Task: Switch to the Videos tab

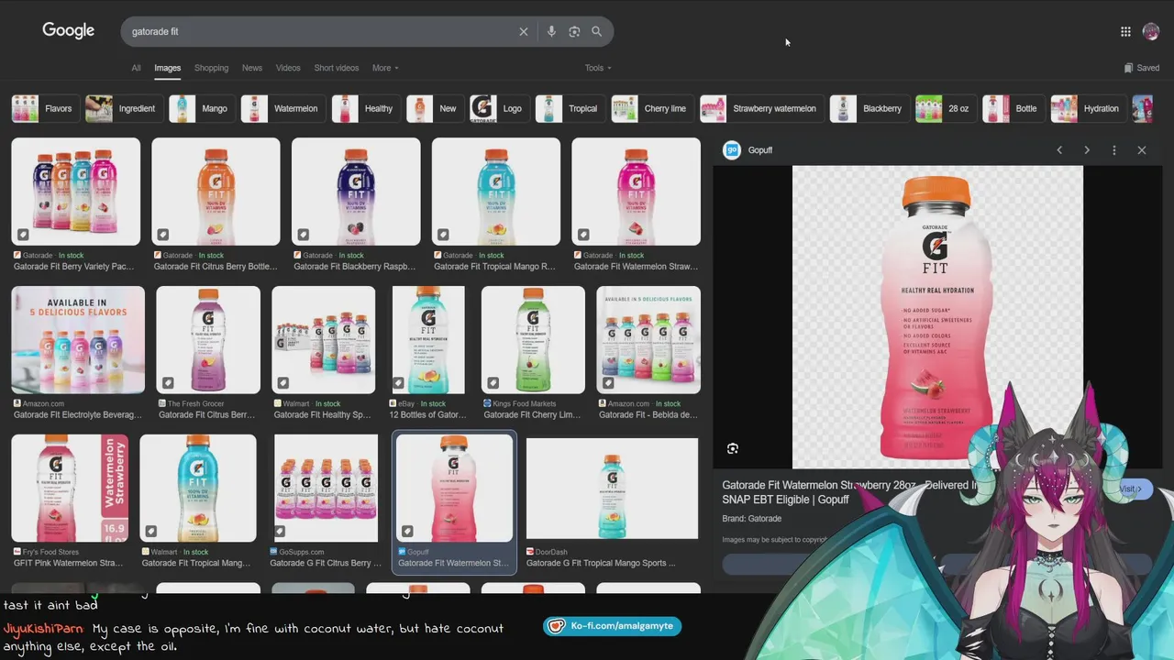Action: click(x=288, y=68)
